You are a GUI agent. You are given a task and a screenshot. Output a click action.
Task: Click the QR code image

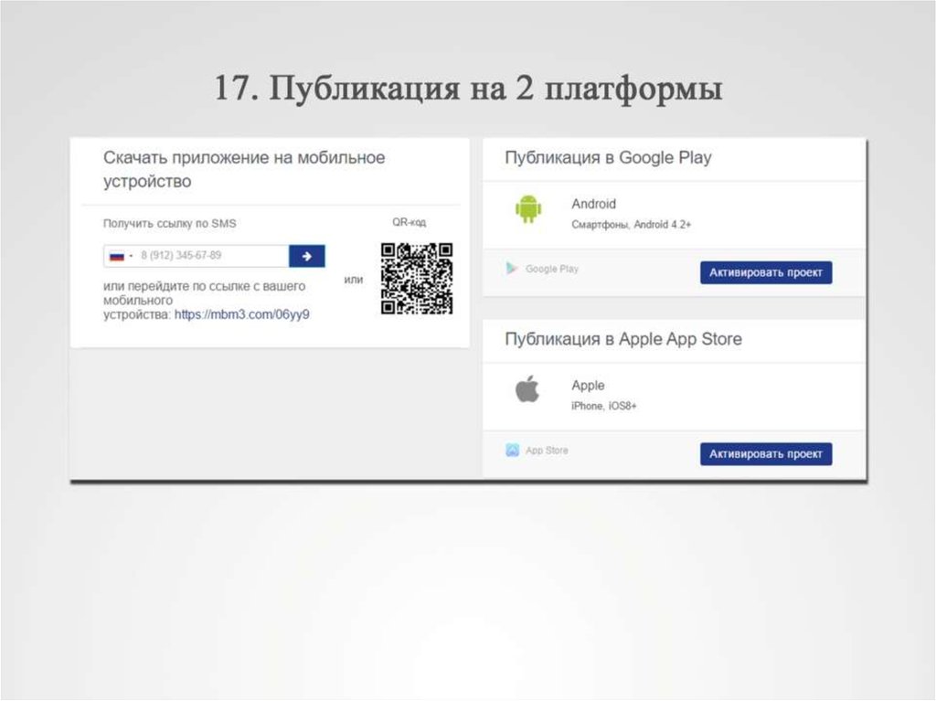(x=417, y=278)
